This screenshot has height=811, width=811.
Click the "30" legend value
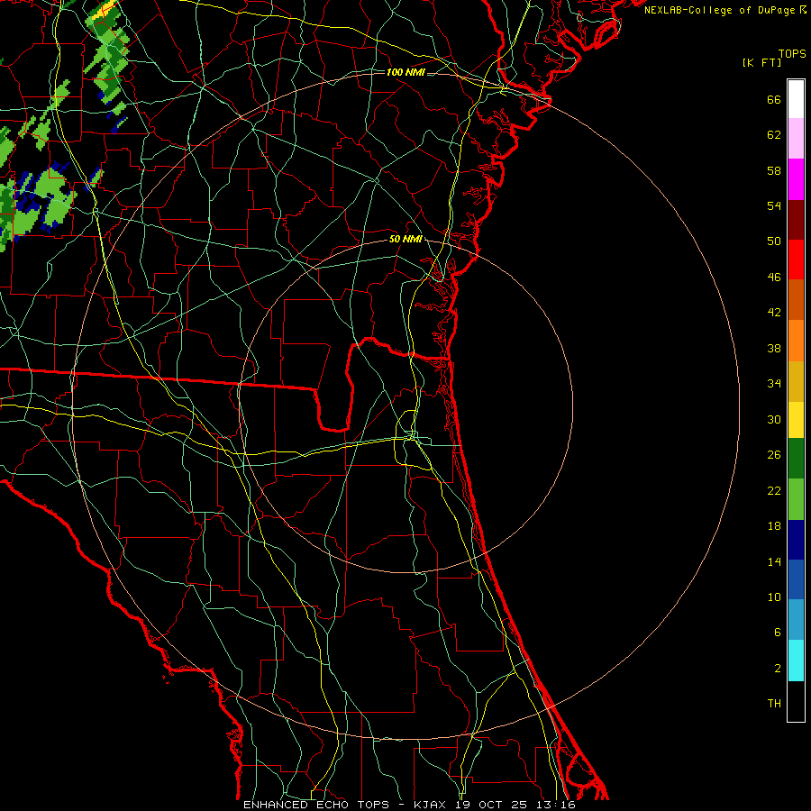click(x=774, y=419)
